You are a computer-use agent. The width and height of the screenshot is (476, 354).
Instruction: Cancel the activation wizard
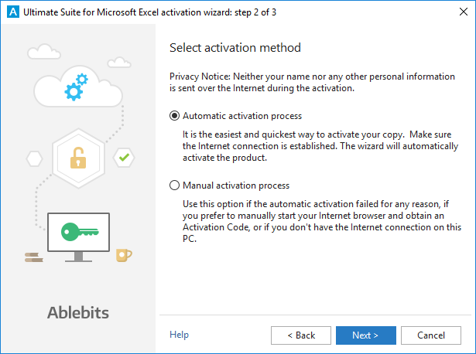431,335
